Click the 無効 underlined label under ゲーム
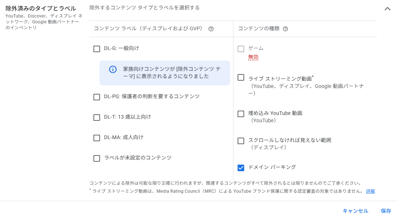 coord(253,57)
